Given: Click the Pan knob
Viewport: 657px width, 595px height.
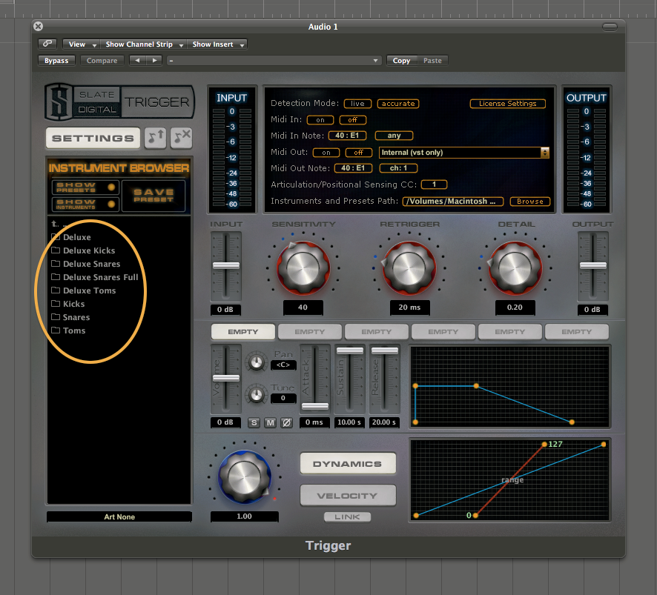Looking at the screenshot, I should click(256, 362).
